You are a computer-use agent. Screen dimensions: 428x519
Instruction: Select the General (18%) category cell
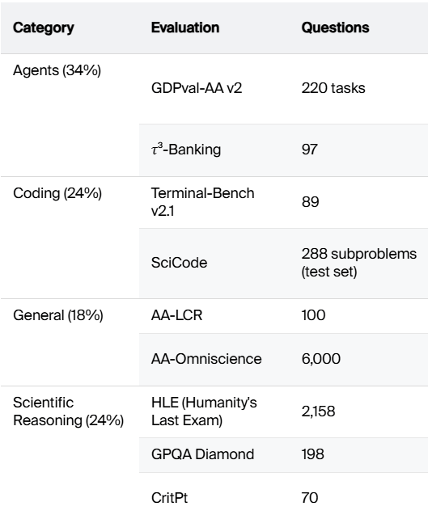[58, 315]
